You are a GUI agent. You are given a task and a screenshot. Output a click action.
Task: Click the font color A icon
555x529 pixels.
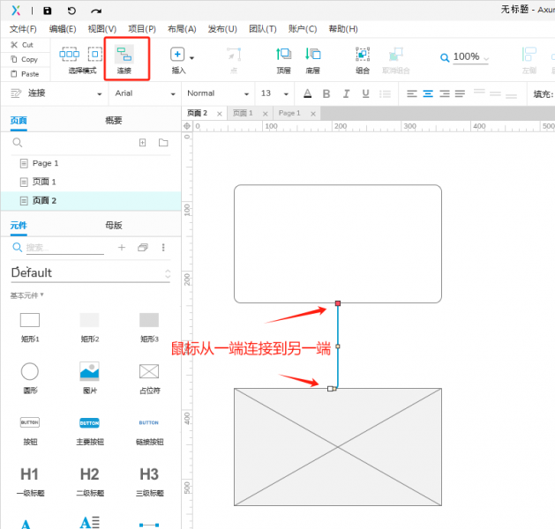(308, 93)
